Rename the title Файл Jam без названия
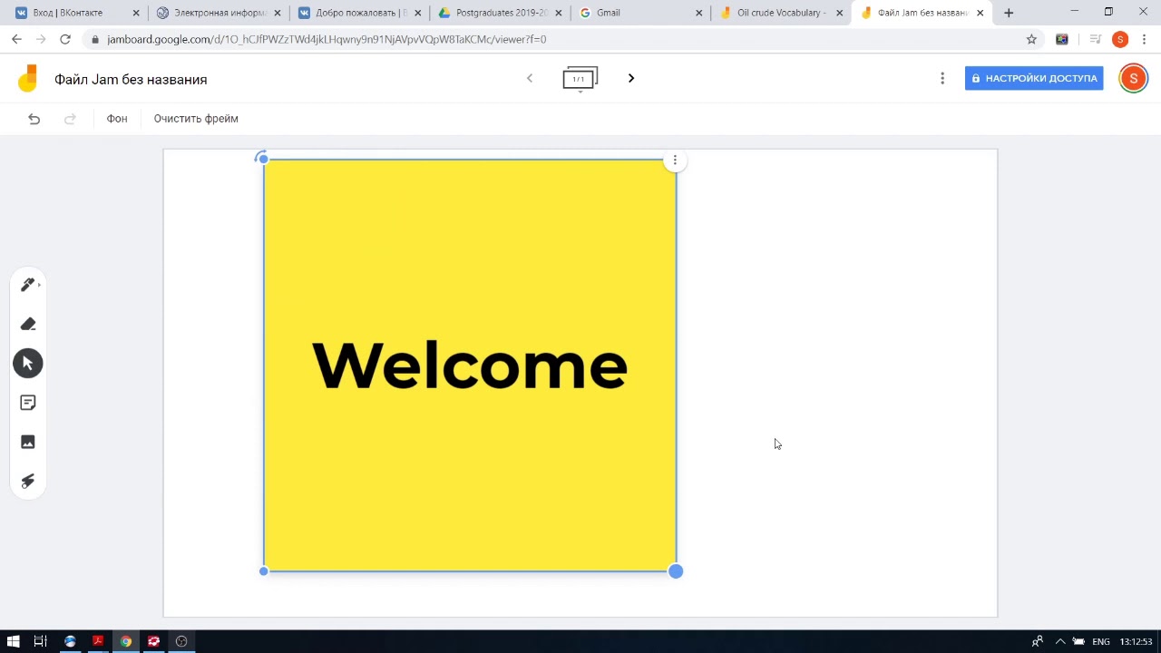Image resolution: width=1161 pixels, height=653 pixels. [x=131, y=80]
